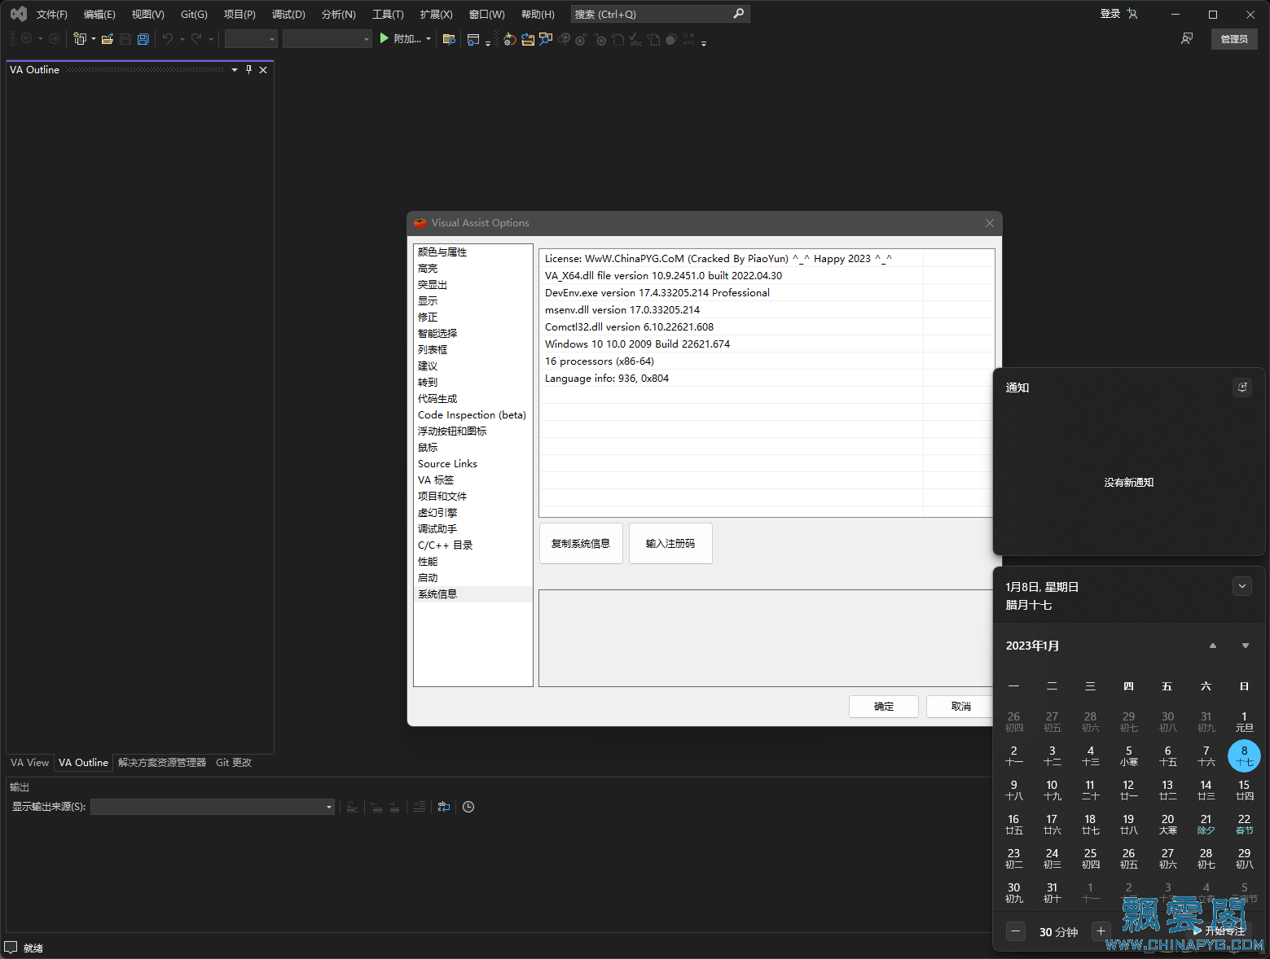Open the Git(G) menu
This screenshot has height=959, width=1270.
(194, 14)
